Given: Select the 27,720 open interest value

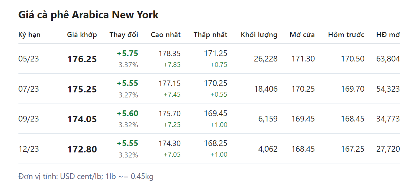Looking at the screenshot, I should [x=388, y=149].
